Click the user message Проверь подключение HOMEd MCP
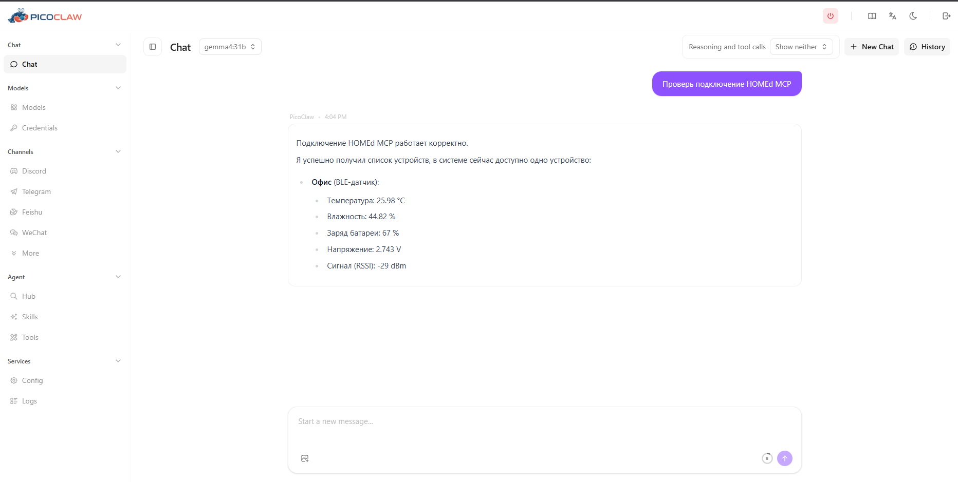Screen dimensions: 958x482 point(727,84)
